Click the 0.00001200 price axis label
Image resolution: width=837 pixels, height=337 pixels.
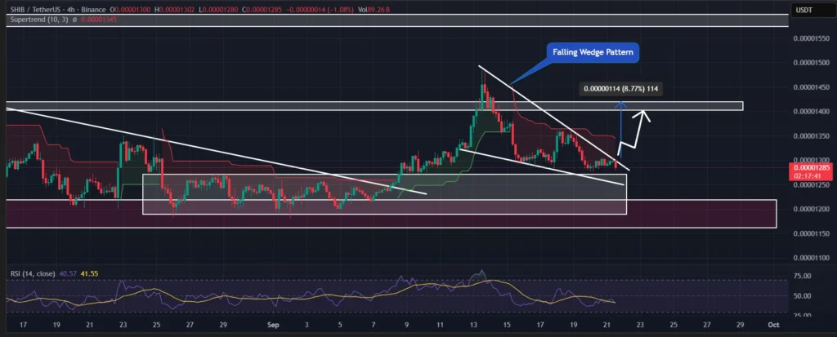pyautogui.click(x=811, y=209)
